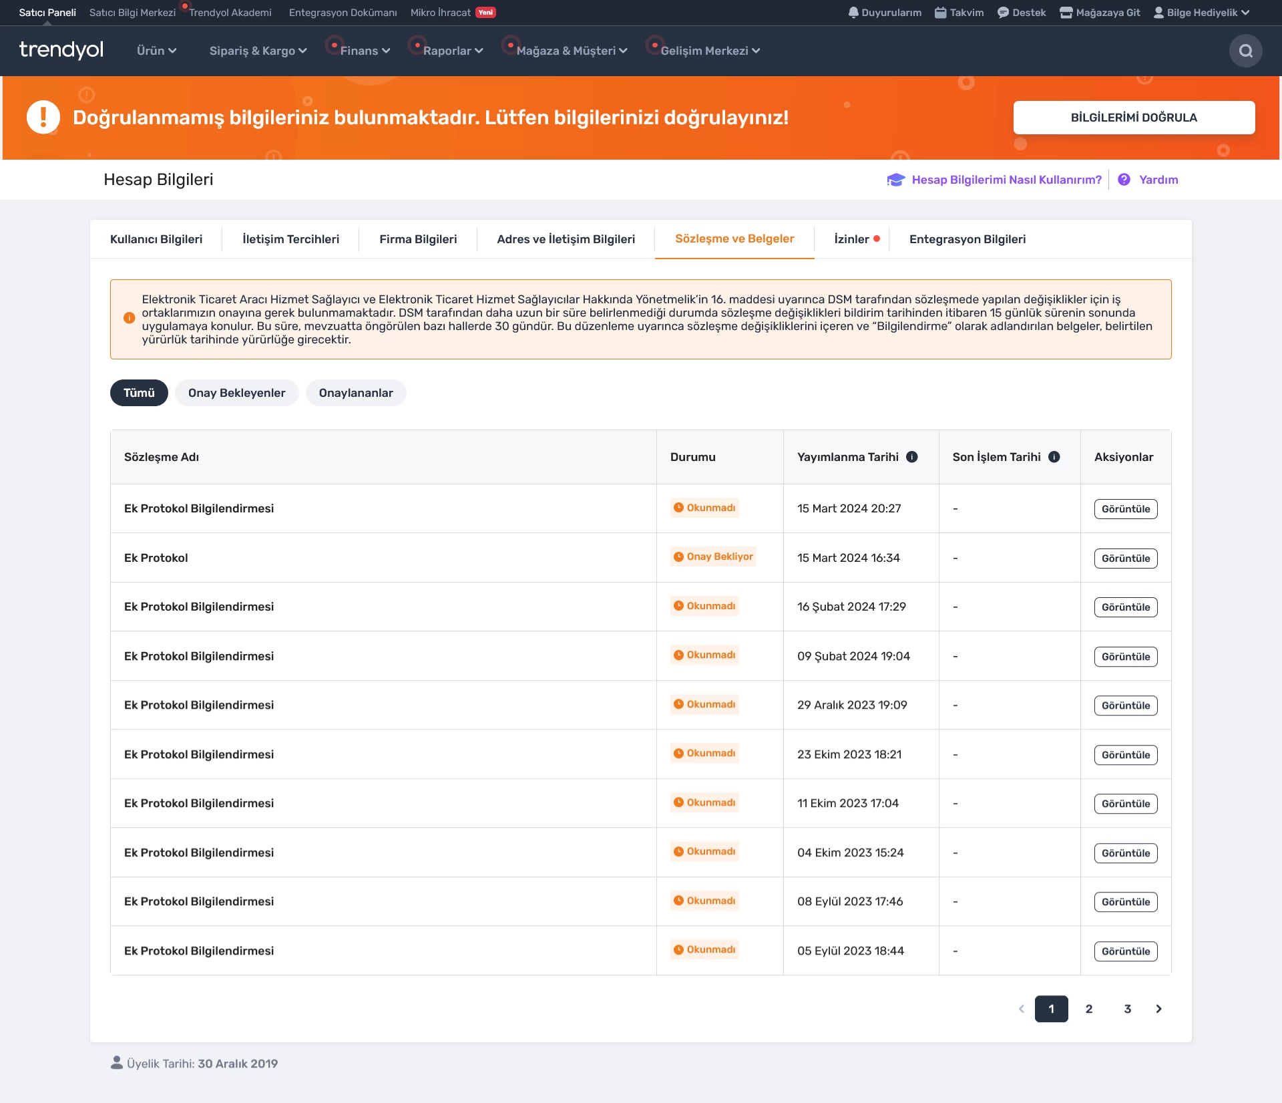Filter by Onay Bekleyenler
This screenshot has height=1103, width=1282.
click(236, 393)
